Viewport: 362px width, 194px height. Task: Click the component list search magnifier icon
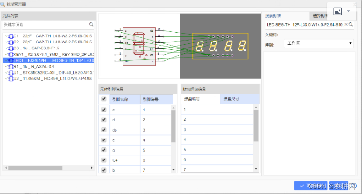91,24
